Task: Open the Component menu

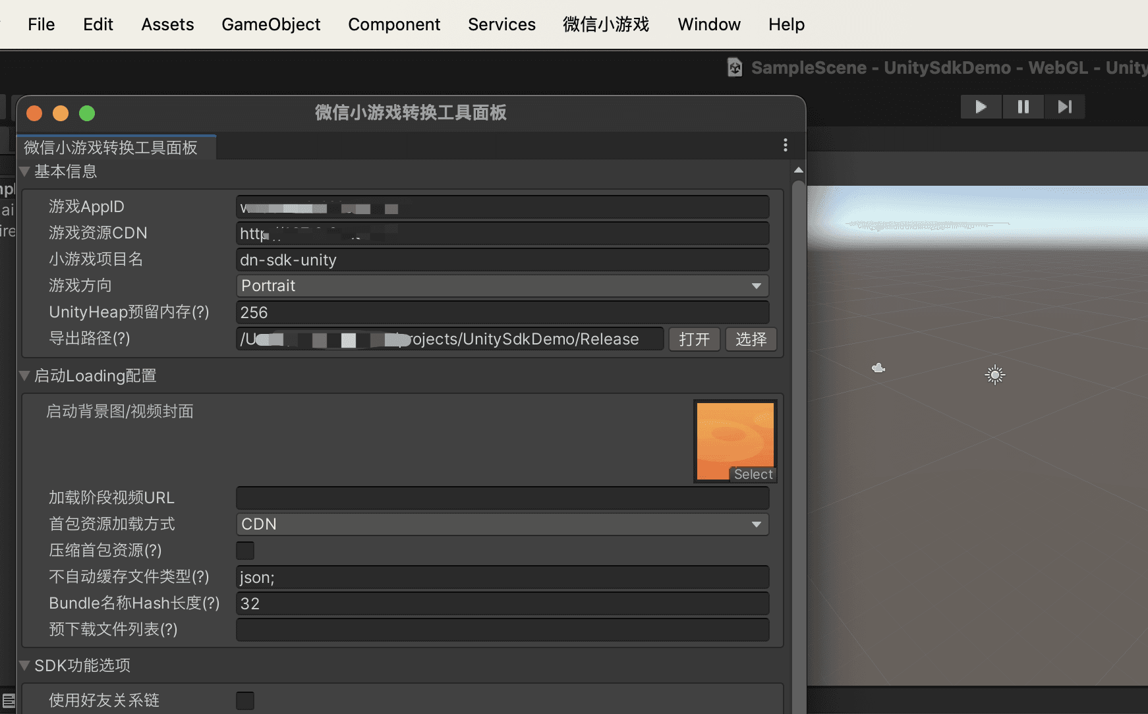Action: 394,24
